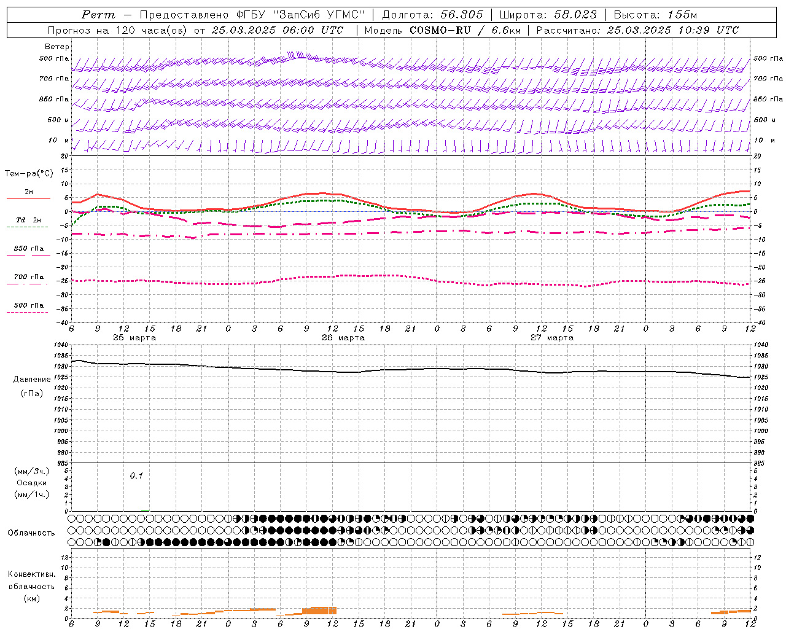The width and height of the screenshot is (786, 629).
Task: Select the "Облачность" cloud cover label
Action: pyautogui.click(x=31, y=533)
